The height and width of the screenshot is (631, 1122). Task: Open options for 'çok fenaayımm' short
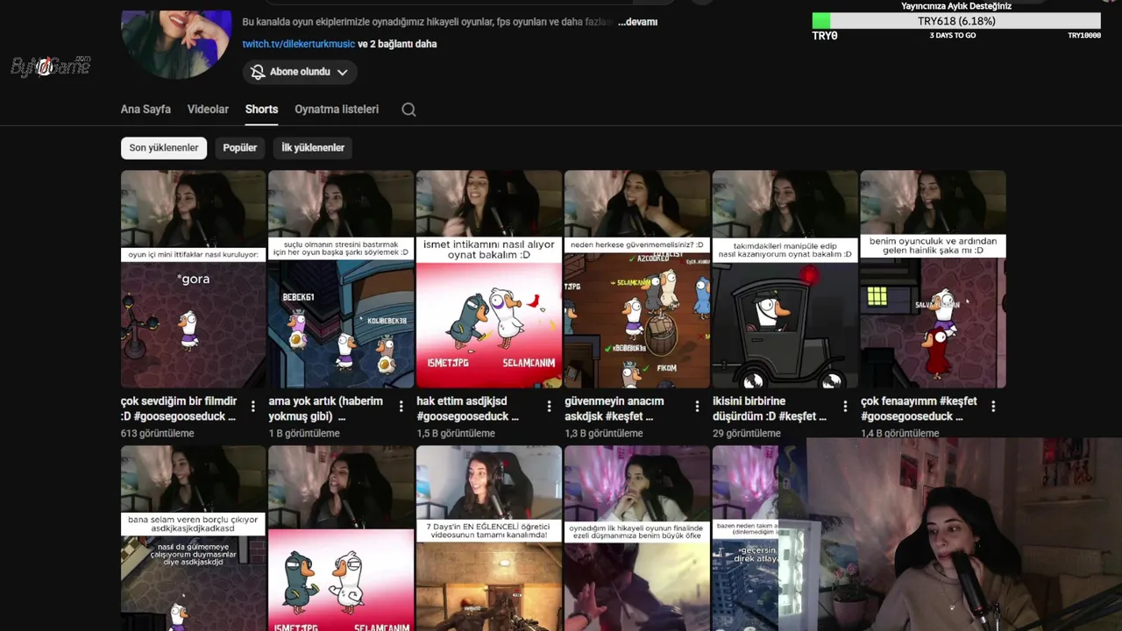click(x=993, y=407)
